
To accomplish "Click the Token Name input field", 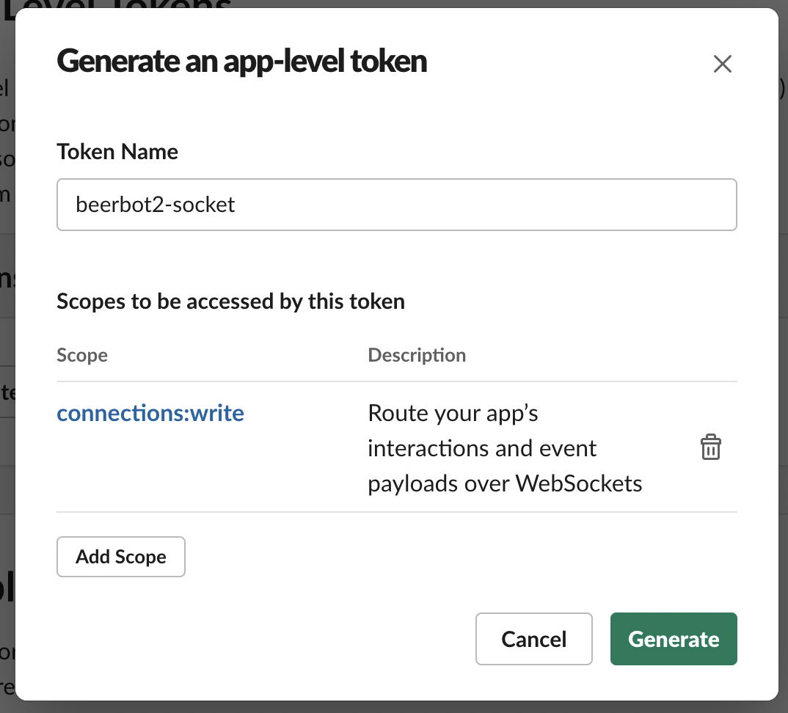I will point(396,205).
